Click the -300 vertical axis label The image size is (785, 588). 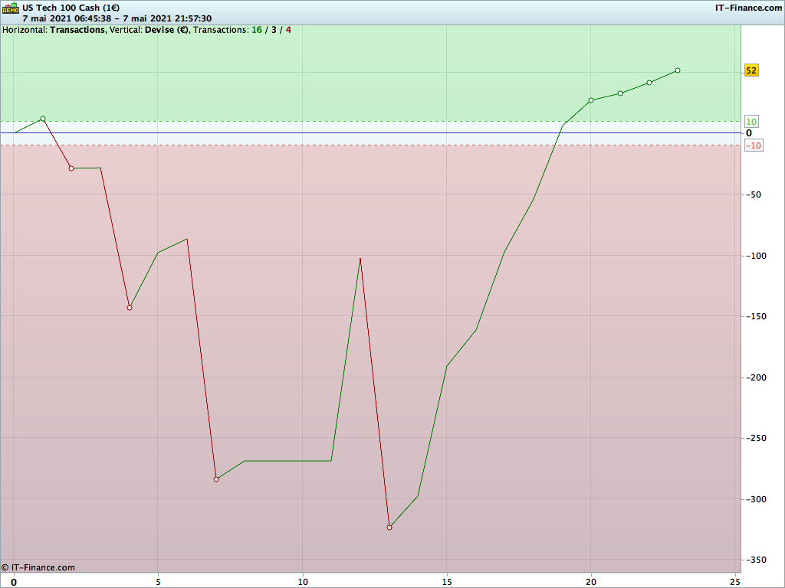point(756,499)
